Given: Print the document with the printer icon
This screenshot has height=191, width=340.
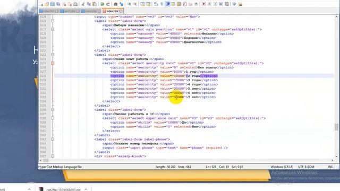Looking at the screenshot, I should [x=75, y=4].
